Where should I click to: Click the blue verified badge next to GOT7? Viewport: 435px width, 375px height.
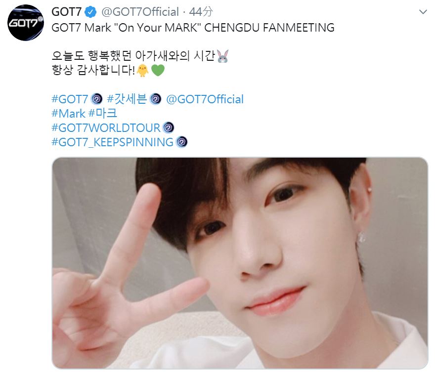(x=90, y=12)
